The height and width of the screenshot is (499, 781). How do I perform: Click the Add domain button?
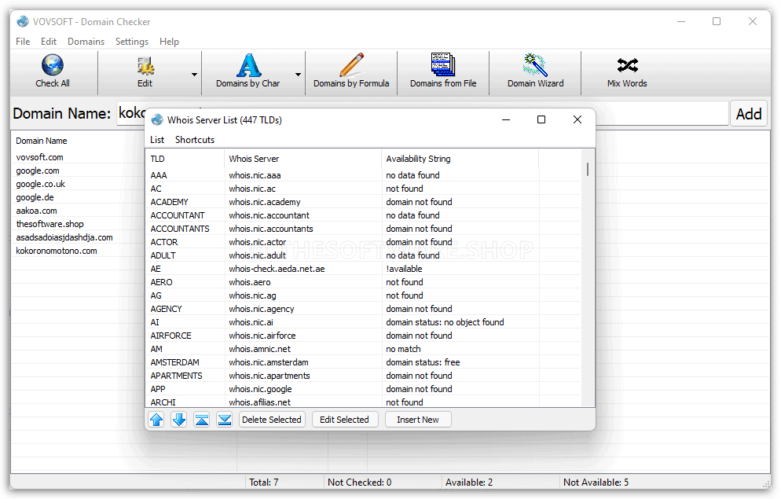(x=749, y=113)
